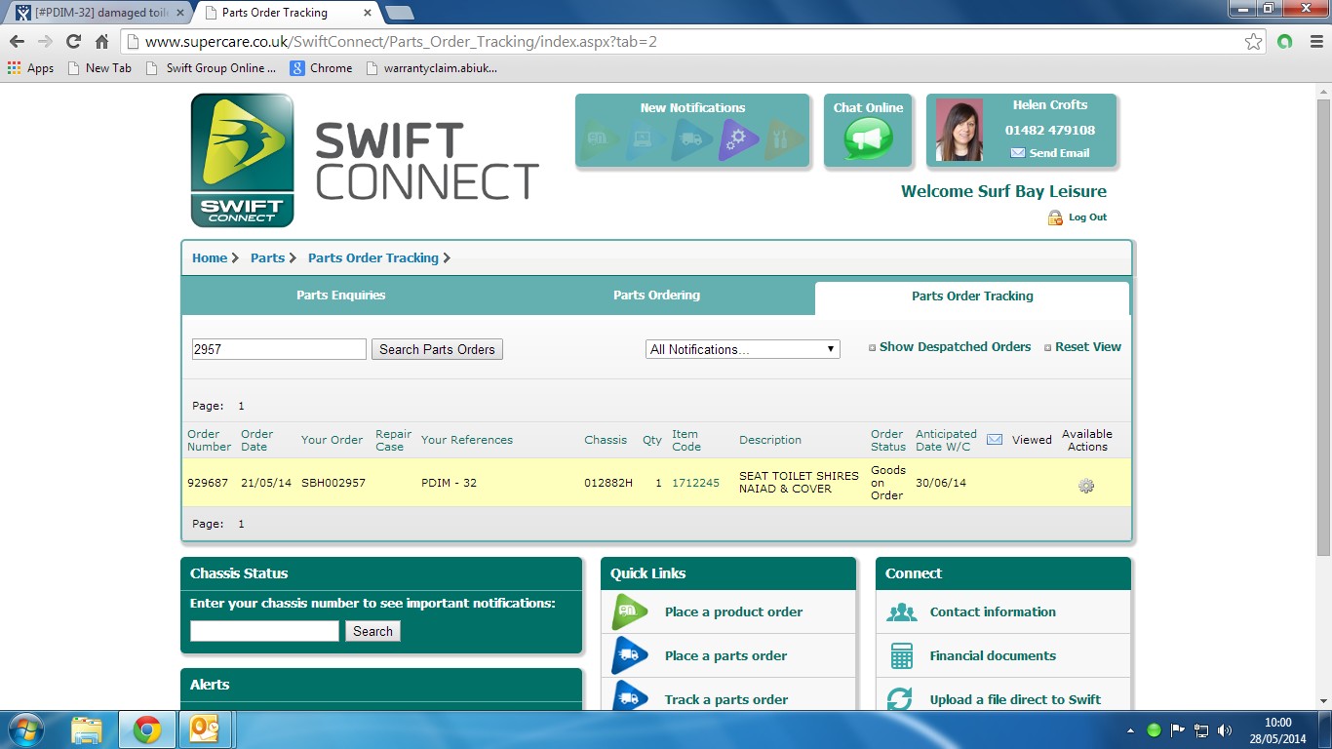Switch to the Parts Enquiries tab
1332x749 pixels.
click(x=341, y=296)
